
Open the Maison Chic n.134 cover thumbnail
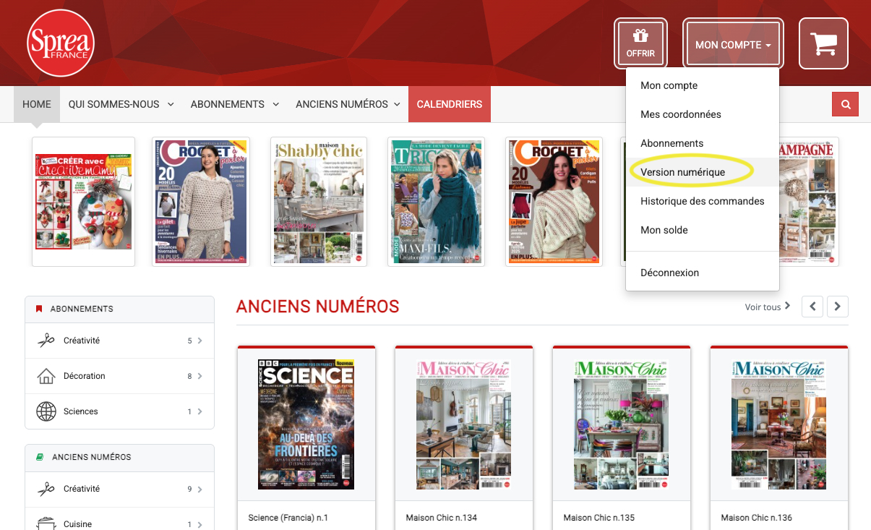click(x=463, y=424)
